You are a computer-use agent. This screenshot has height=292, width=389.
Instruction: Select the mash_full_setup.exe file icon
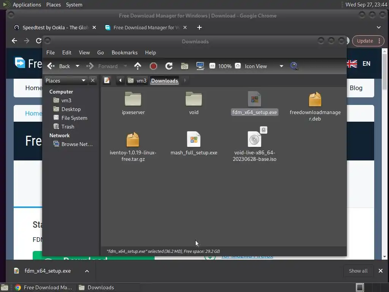tap(193, 139)
